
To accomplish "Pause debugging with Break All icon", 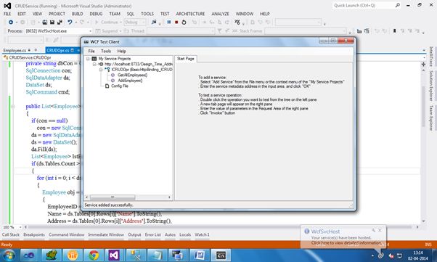I will 169,22.
